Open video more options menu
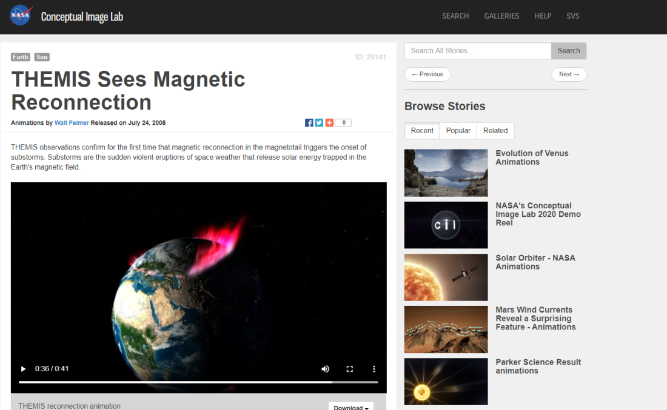This screenshot has height=410, width=667. click(374, 369)
